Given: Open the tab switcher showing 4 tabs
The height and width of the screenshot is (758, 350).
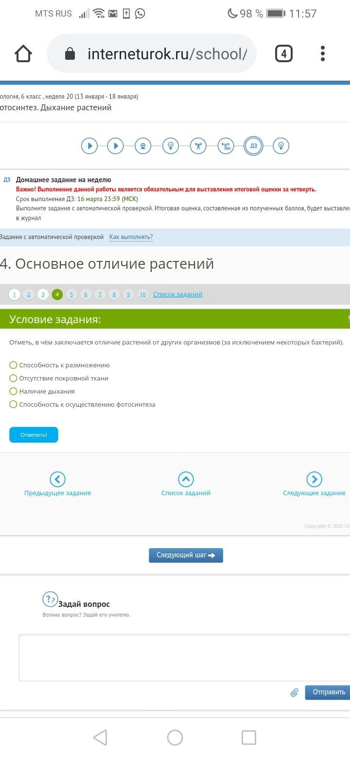Looking at the screenshot, I should [284, 53].
